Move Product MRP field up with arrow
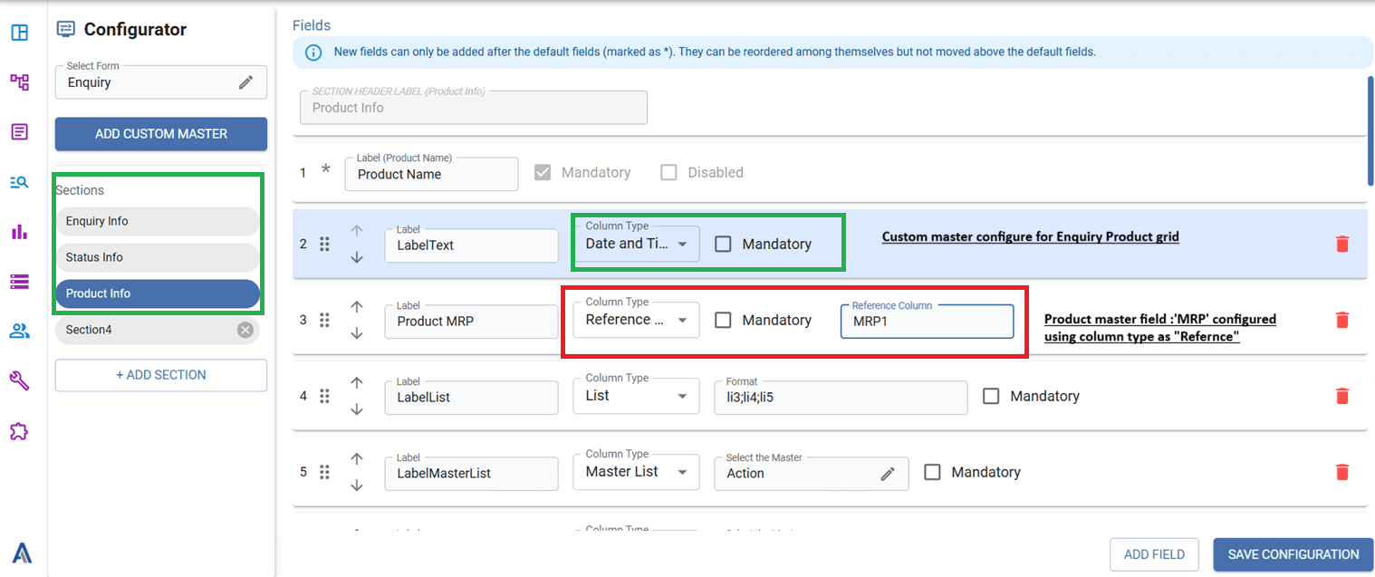 [357, 307]
